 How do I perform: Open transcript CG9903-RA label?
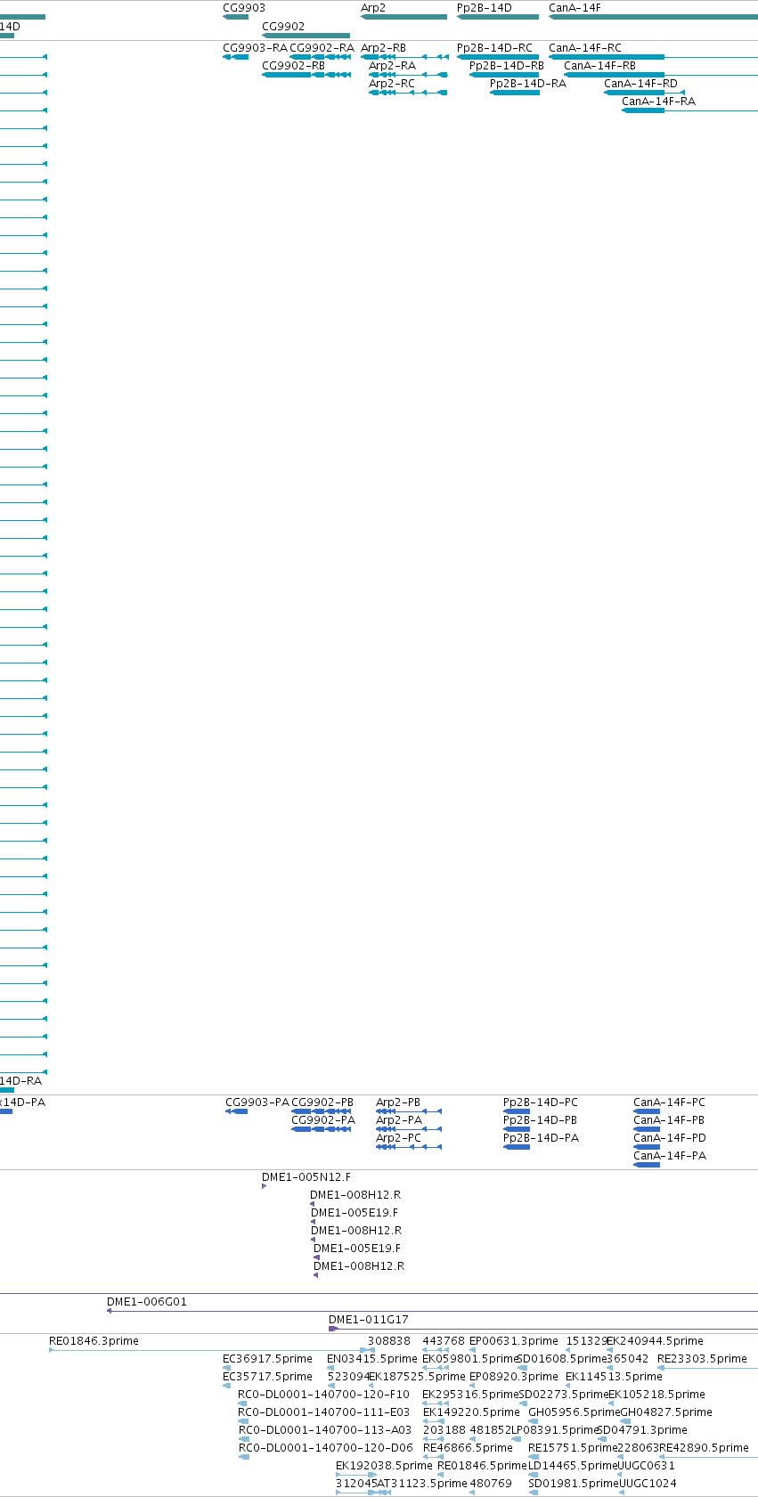coord(255,48)
